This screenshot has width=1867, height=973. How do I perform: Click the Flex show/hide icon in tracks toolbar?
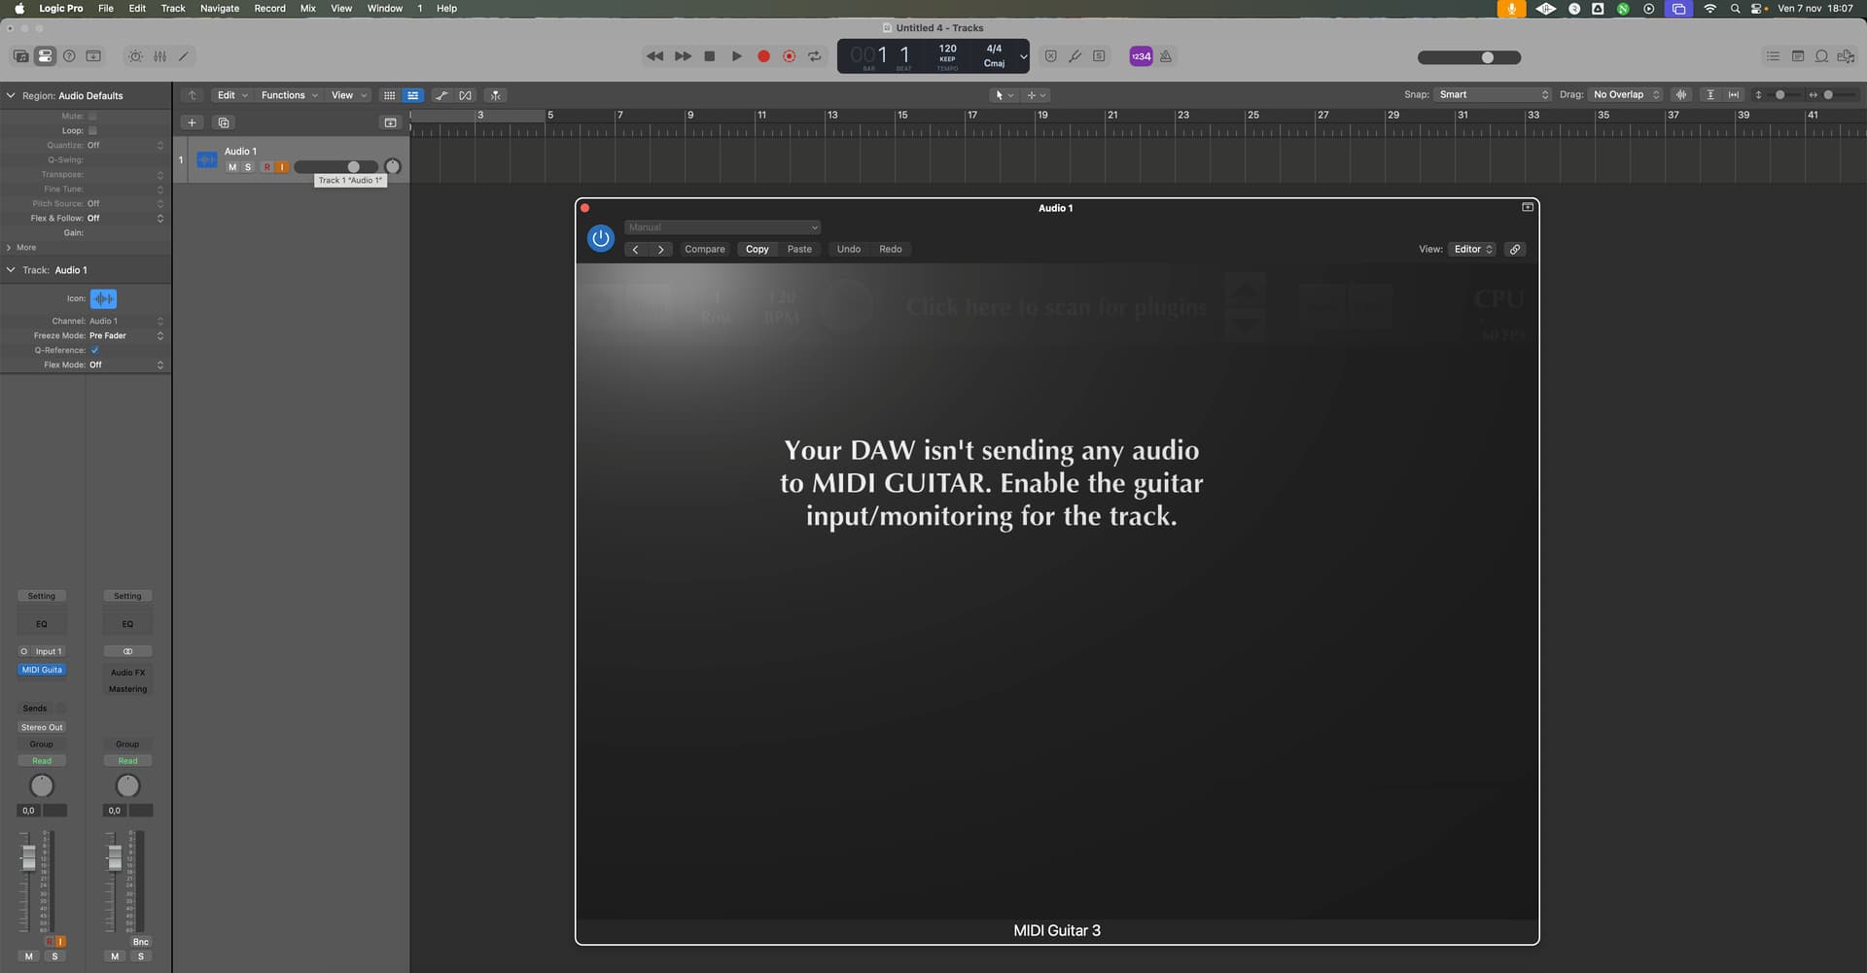[x=466, y=95]
